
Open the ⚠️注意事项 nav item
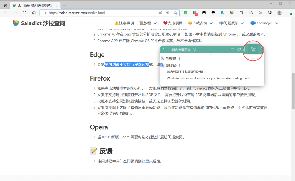[124, 23]
